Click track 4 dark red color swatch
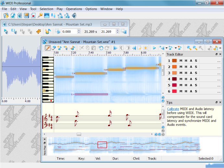224x168 pixels. [x=174, y=79]
